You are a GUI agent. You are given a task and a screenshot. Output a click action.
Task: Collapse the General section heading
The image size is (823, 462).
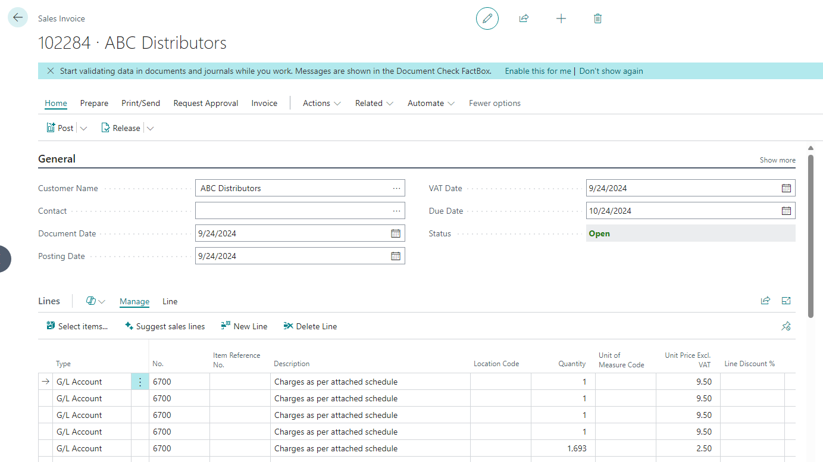coord(57,159)
